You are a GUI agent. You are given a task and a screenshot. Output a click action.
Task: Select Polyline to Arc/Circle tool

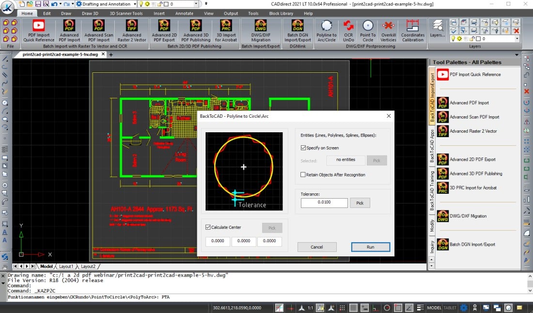tap(326, 31)
